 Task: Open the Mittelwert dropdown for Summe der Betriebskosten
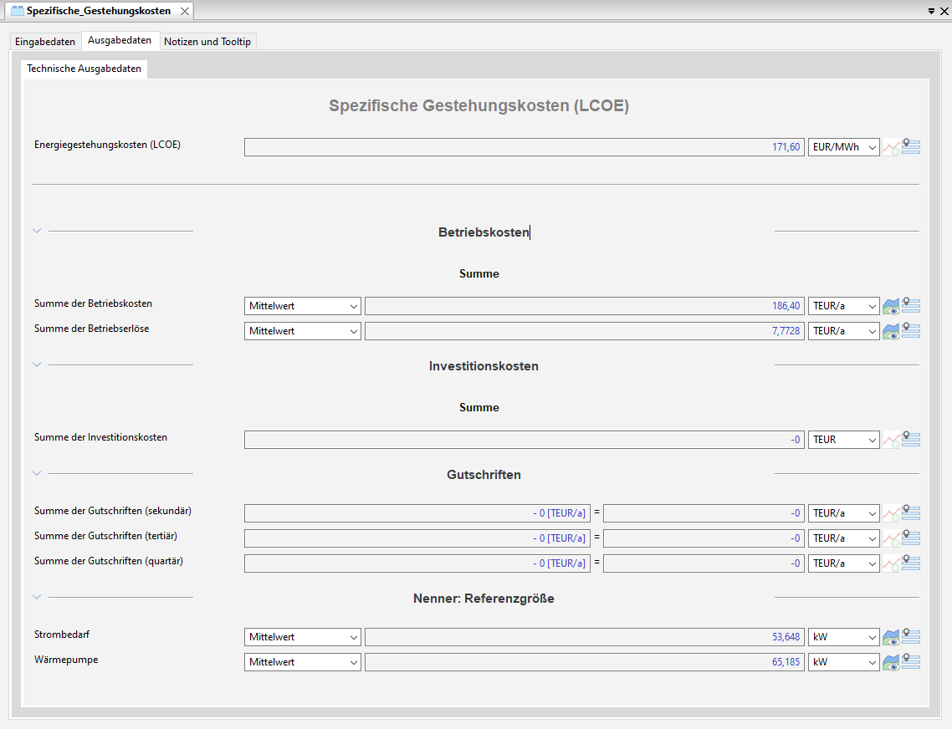point(303,306)
